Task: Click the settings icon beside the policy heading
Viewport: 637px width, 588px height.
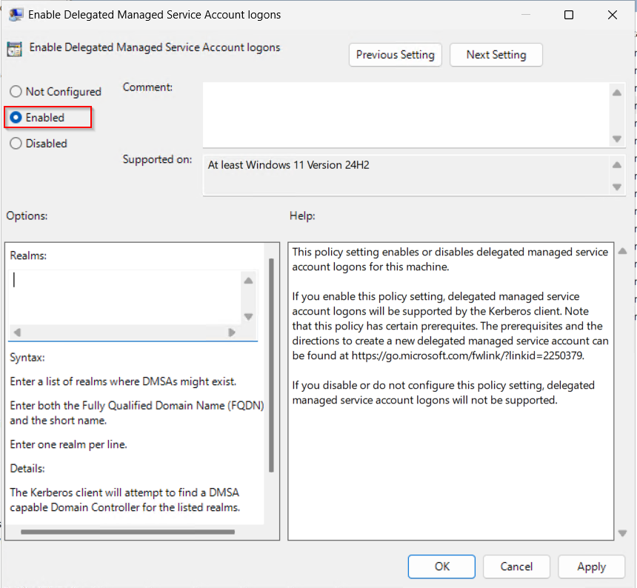Action: tap(15, 47)
